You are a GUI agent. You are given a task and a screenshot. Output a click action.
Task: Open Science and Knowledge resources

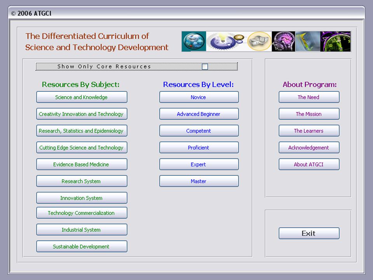pos(82,97)
